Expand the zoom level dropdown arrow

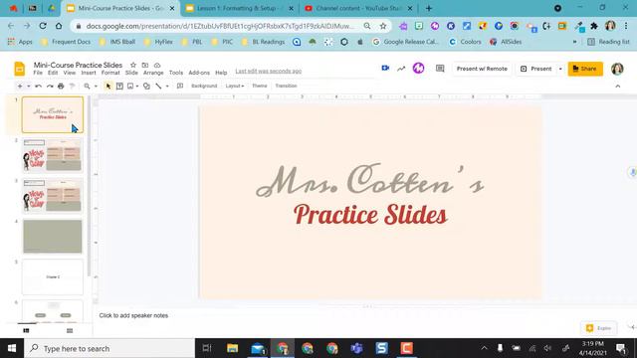96,87
